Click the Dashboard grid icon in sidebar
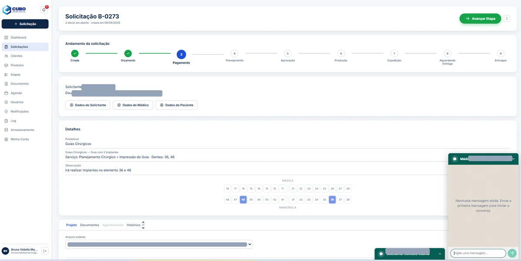The width and height of the screenshot is (521, 261). (x=6, y=38)
